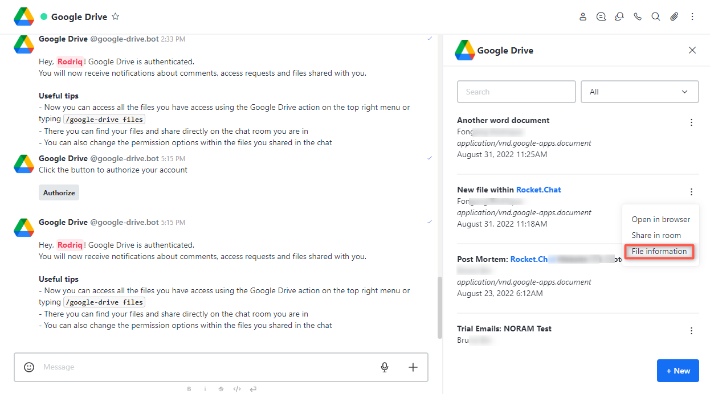
Task: Open kebab menu for New file within Rocket.Chat
Action: click(691, 192)
